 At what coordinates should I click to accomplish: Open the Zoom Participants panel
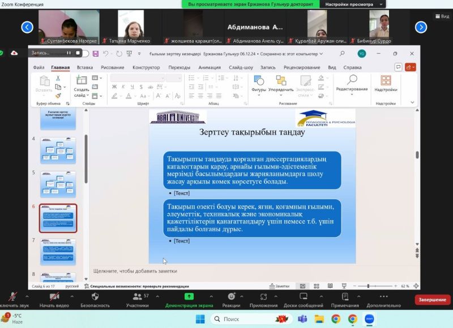[x=137, y=296]
